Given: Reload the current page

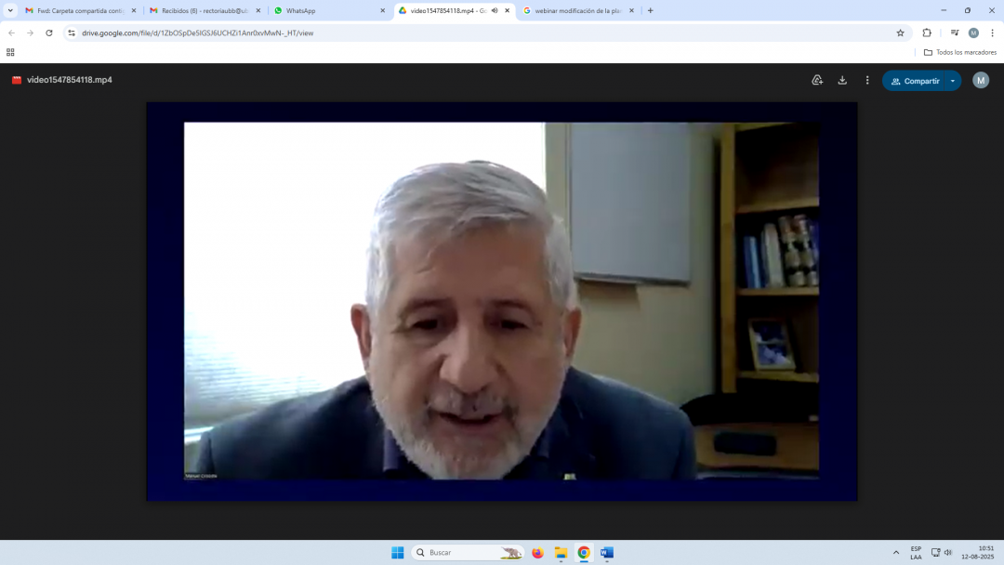Looking at the screenshot, I should tap(49, 33).
